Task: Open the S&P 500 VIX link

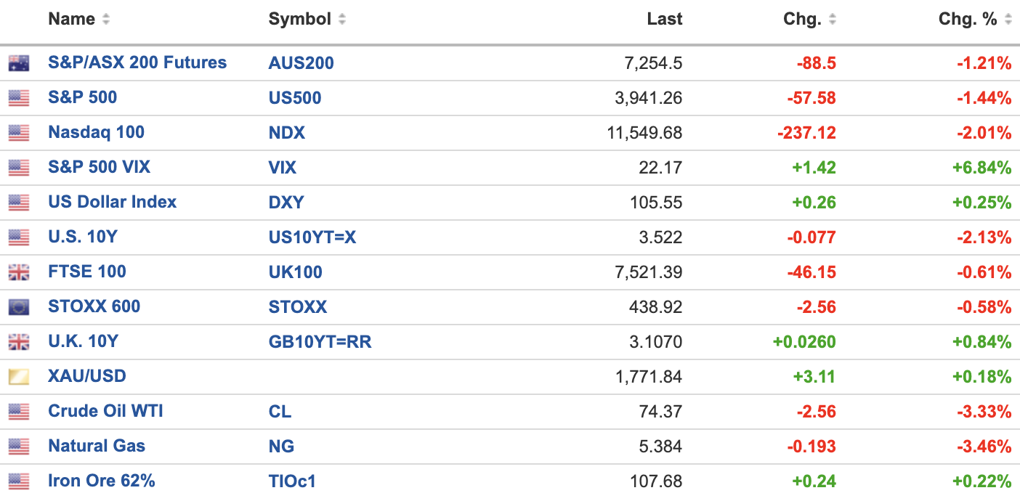Action: pyautogui.click(x=99, y=167)
